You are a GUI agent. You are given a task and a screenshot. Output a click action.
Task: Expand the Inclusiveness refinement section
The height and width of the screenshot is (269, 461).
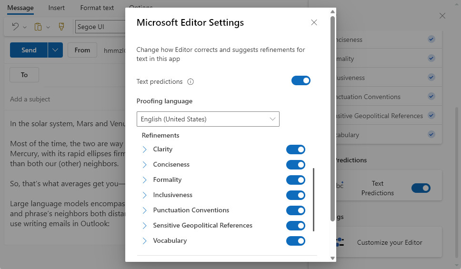point(144,195)
